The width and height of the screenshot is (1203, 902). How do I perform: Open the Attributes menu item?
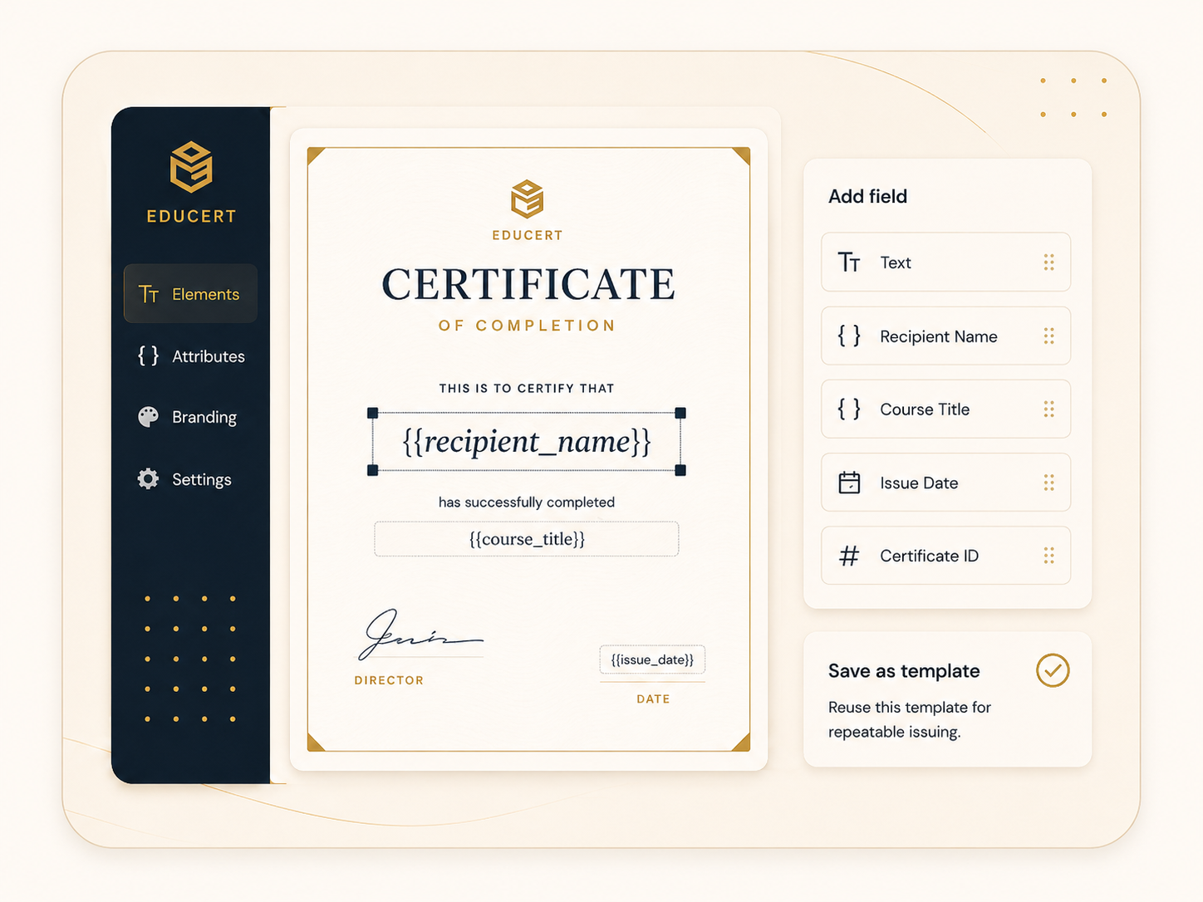190,355
